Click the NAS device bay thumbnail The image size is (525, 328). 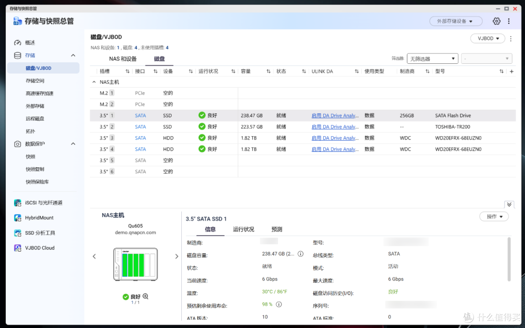[x=135, y=264]
